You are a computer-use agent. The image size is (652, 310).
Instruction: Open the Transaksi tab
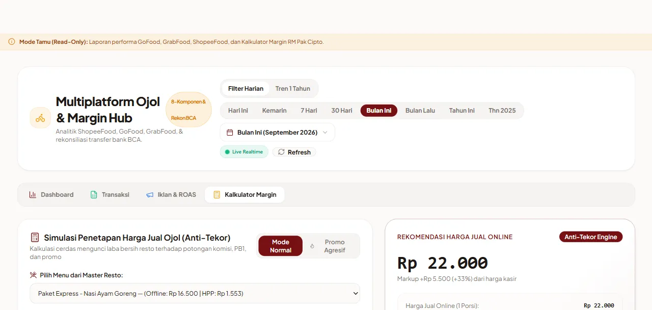(x=110, y=194)
